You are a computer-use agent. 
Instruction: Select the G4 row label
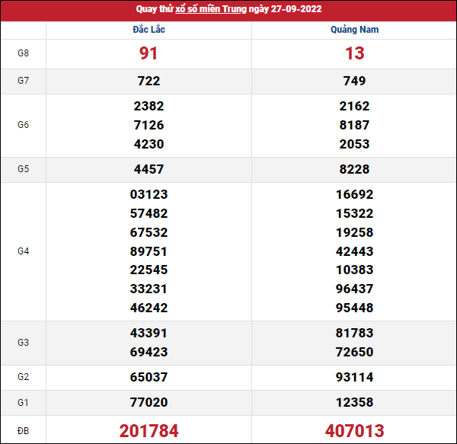point(23,251)
